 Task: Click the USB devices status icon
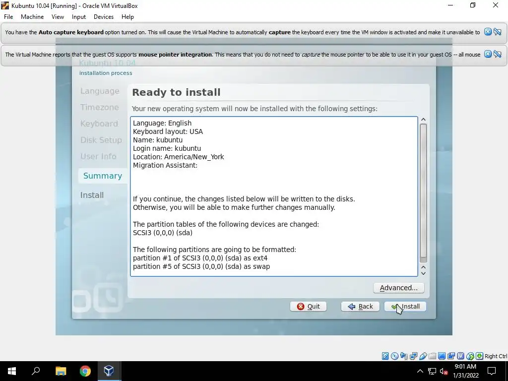pyautogui.click(x=423, y=356)
